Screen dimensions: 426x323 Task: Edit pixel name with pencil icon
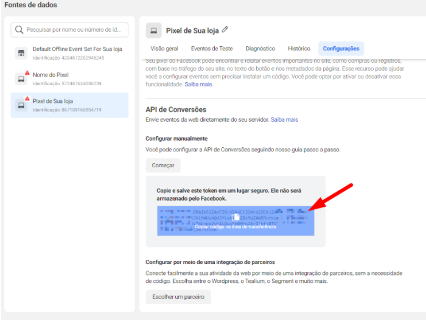(x=225, y=29)
